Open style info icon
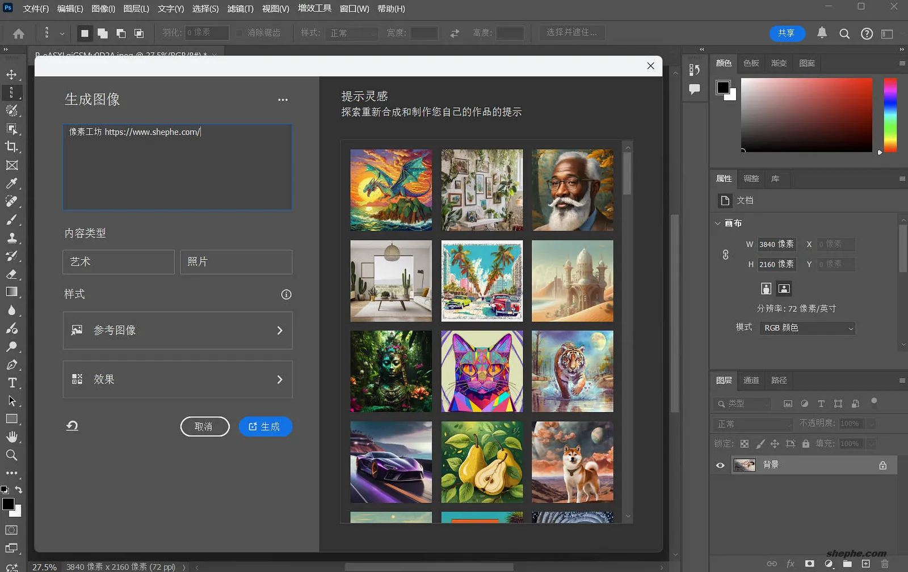The height and width of the screenshot is (572, 908). pos(286,294)
